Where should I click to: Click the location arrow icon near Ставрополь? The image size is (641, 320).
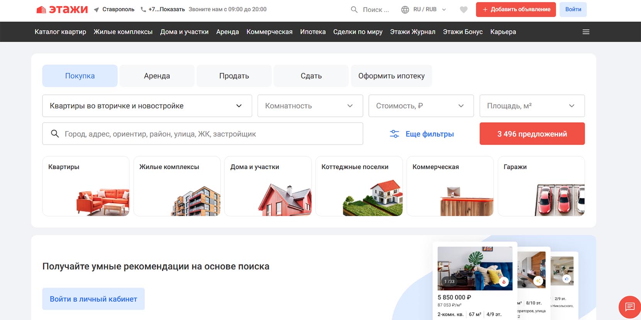click(97, 10)
